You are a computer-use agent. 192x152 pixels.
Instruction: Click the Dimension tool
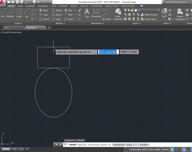pos(96,13)
